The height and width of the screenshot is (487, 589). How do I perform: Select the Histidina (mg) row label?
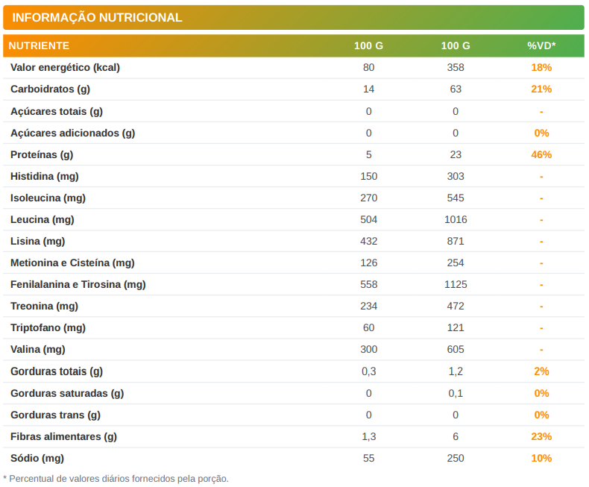point(45,176)
